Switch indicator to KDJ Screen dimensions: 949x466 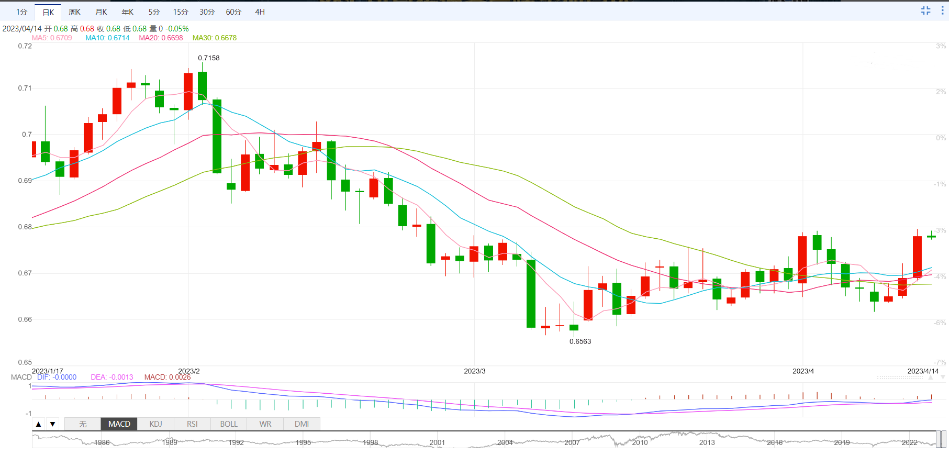click(x=156, y=424)
